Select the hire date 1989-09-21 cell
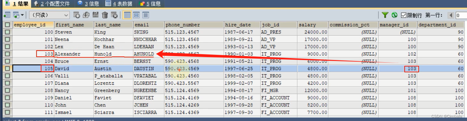The image size is (467, 121). (242, 39)
